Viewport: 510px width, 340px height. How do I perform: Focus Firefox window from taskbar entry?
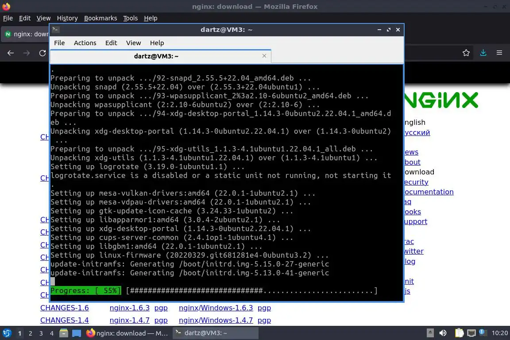127,333
